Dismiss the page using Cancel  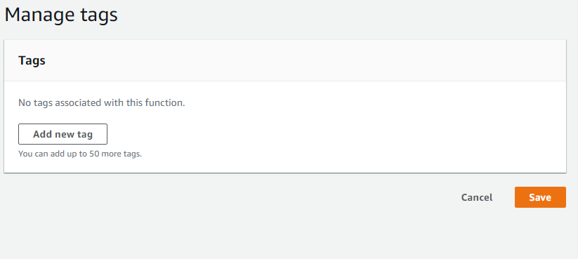point(477,197)
